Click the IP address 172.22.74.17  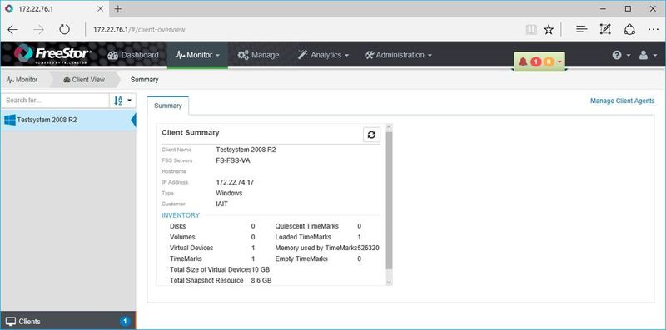pyautogui.click(x=236, y=182)
